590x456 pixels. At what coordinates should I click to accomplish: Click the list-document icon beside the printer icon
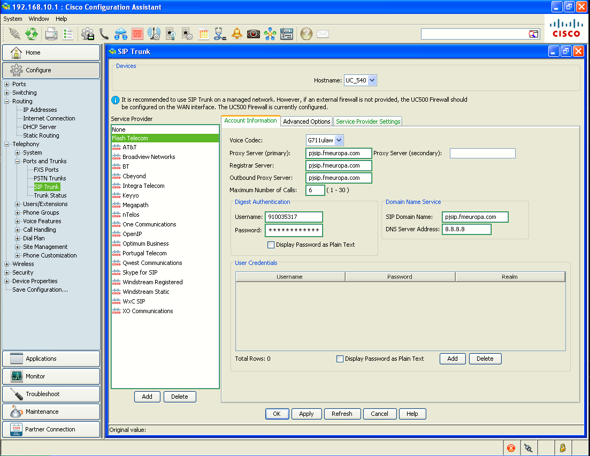pyautogui.click(x=68, y=34)
